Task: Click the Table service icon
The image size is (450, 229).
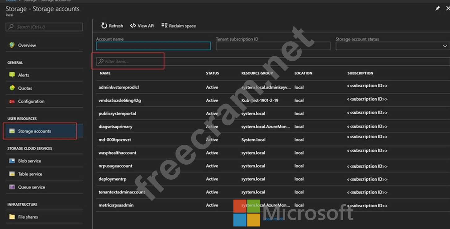Action: click(12, 174)
